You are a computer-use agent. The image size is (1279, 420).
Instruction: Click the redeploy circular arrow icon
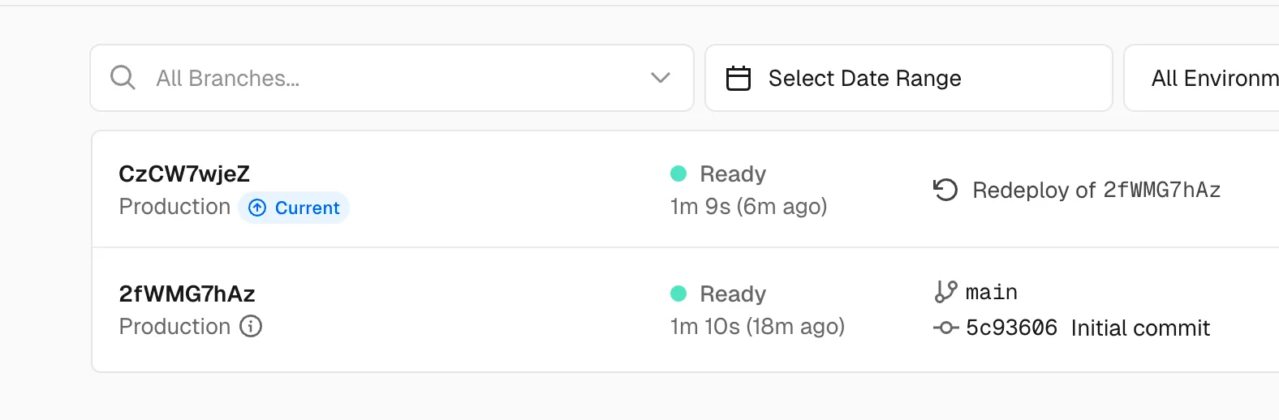pos(945,190)
